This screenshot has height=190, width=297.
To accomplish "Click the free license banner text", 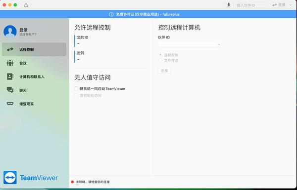I will coord(148,14).
